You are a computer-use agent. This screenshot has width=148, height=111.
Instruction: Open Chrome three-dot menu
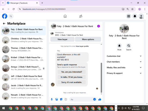point(145,9)
